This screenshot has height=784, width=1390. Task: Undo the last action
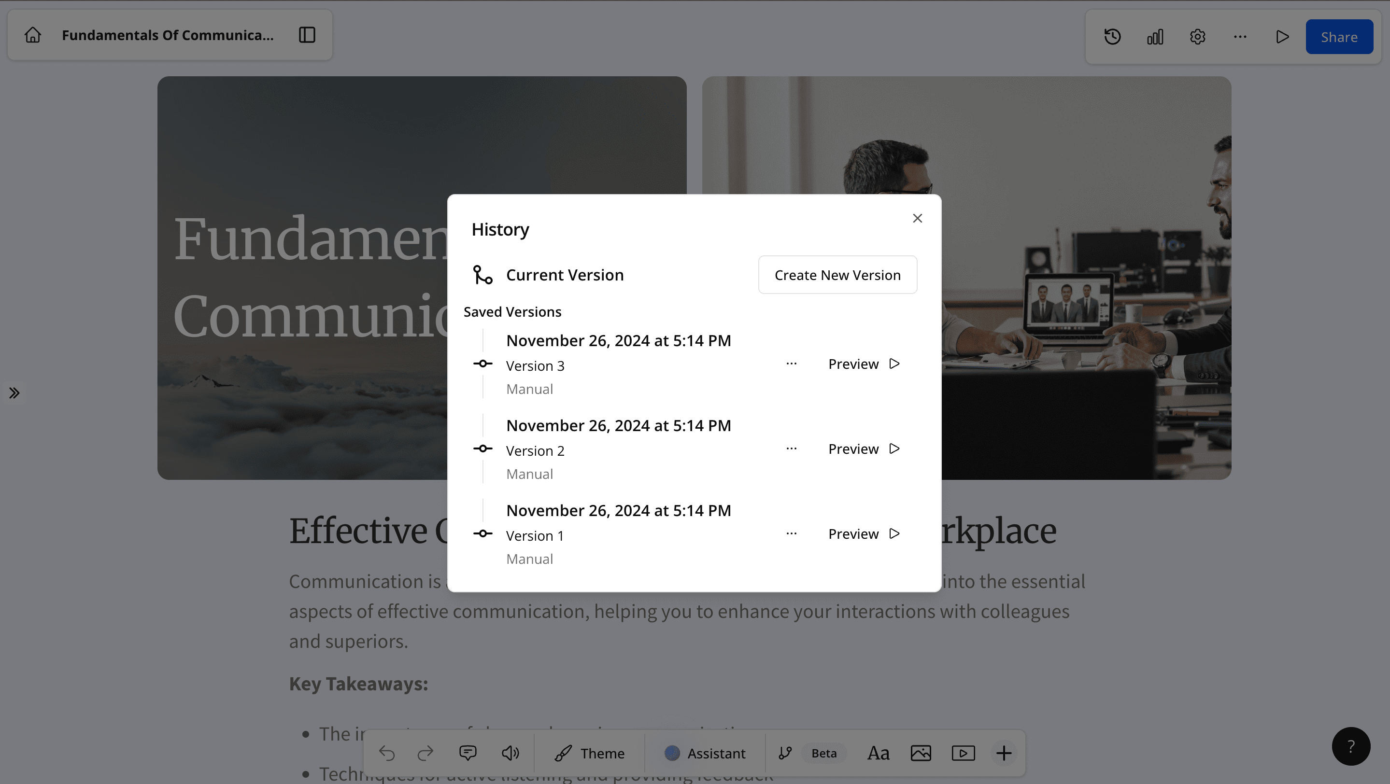[387, 753]
